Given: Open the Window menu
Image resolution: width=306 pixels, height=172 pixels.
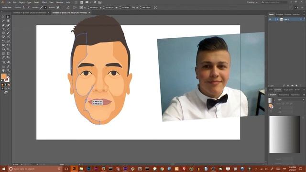Looking at the screenshot, I should (x=59, y=2).
